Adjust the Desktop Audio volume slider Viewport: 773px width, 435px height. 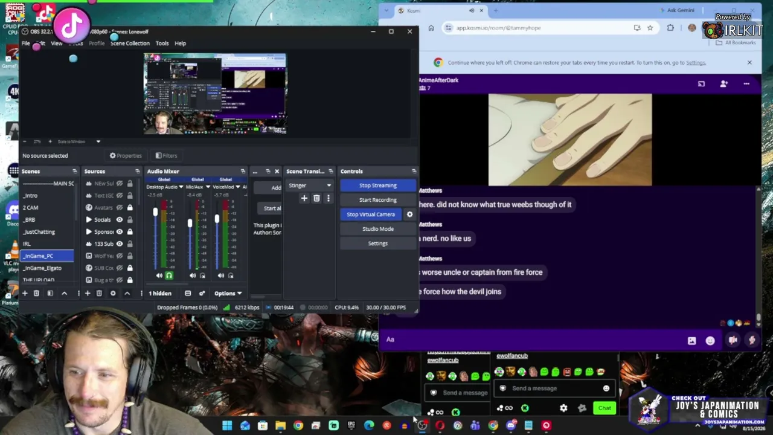(155, 213)
